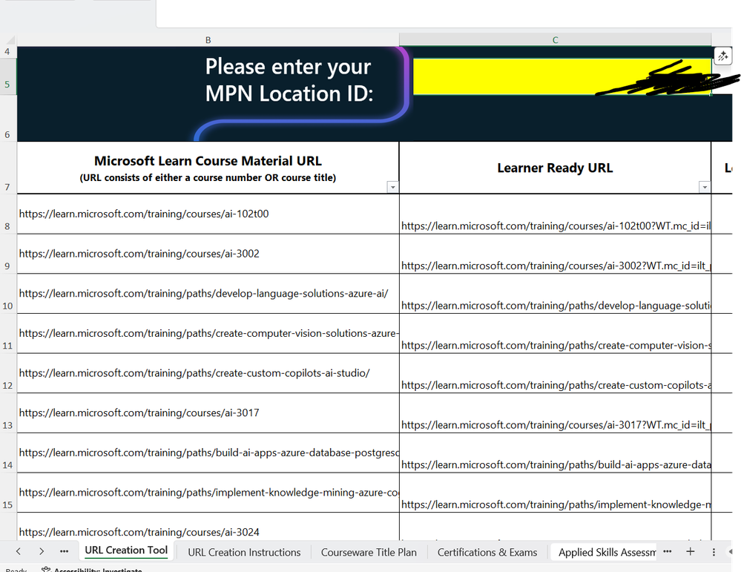Viewport: 741px width, 572px height.
Task: Click Learner Ready URL for create-computer-vision path
Action: [556, 333]
